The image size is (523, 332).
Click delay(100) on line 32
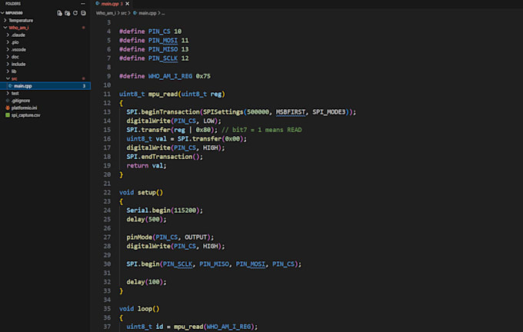point(146,282)
